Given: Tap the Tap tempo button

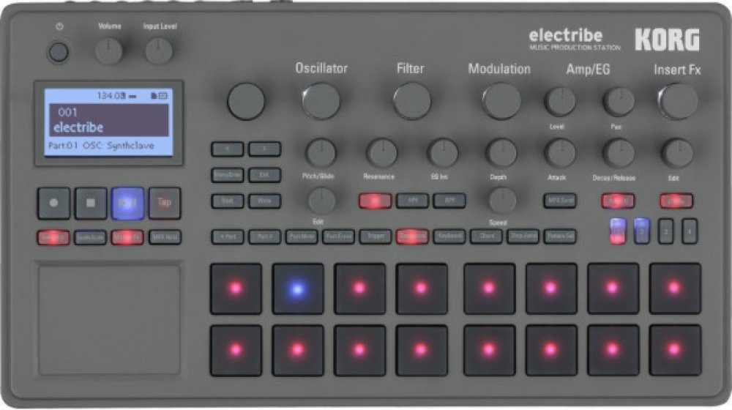Looking at the screenshot, I should tap(165, 203).
